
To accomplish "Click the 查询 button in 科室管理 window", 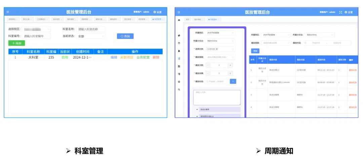I will click(125, 36).
